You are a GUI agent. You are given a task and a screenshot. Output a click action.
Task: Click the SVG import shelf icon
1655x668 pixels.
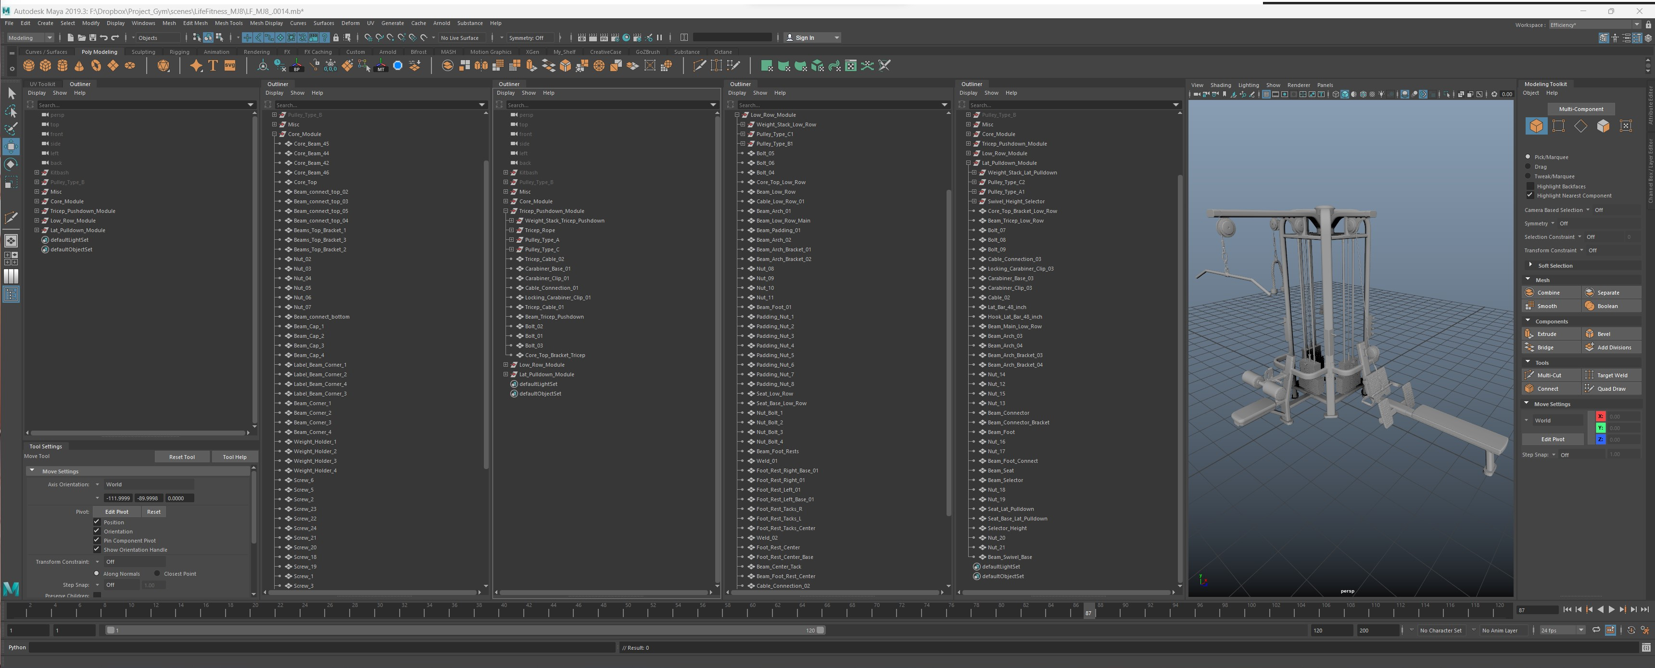(x=230, y=65)
